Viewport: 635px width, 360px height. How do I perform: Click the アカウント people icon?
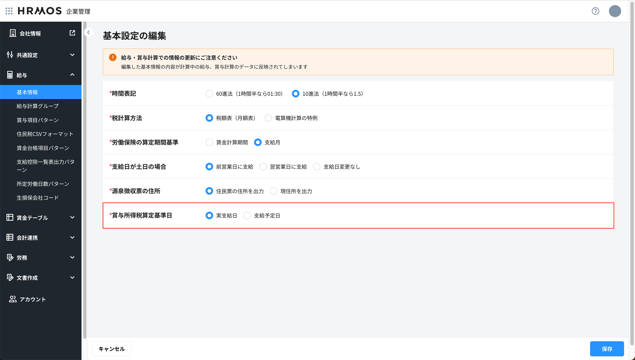13,299
